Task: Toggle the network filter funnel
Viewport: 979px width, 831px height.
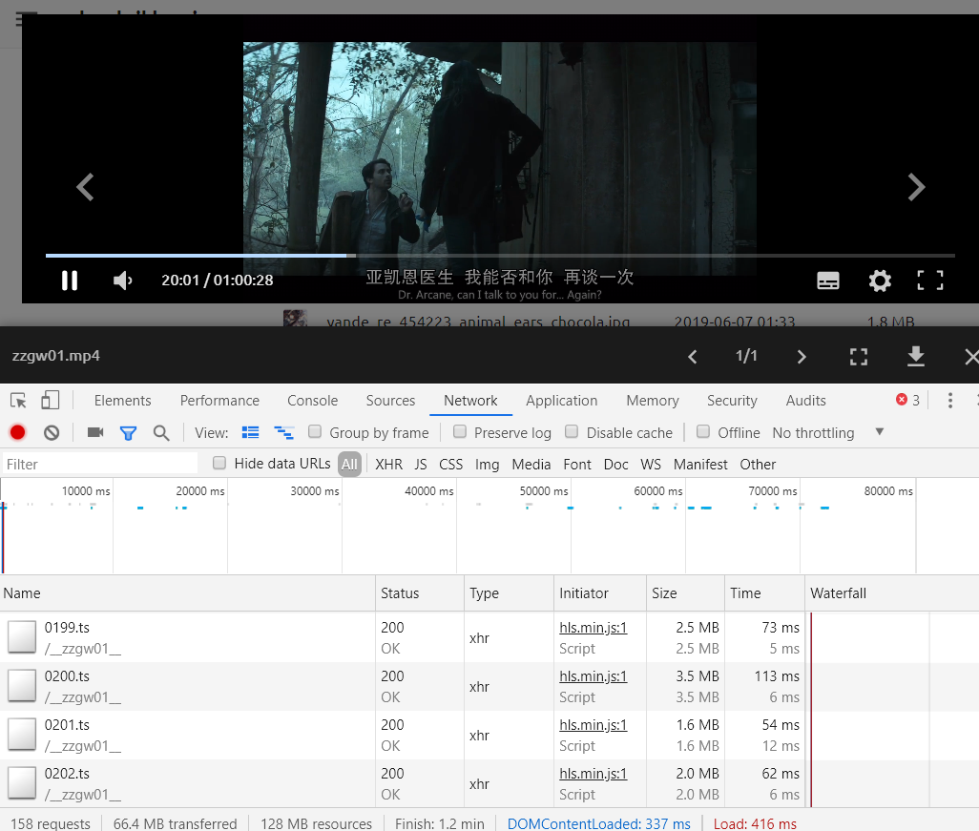Action: [128, 432]
